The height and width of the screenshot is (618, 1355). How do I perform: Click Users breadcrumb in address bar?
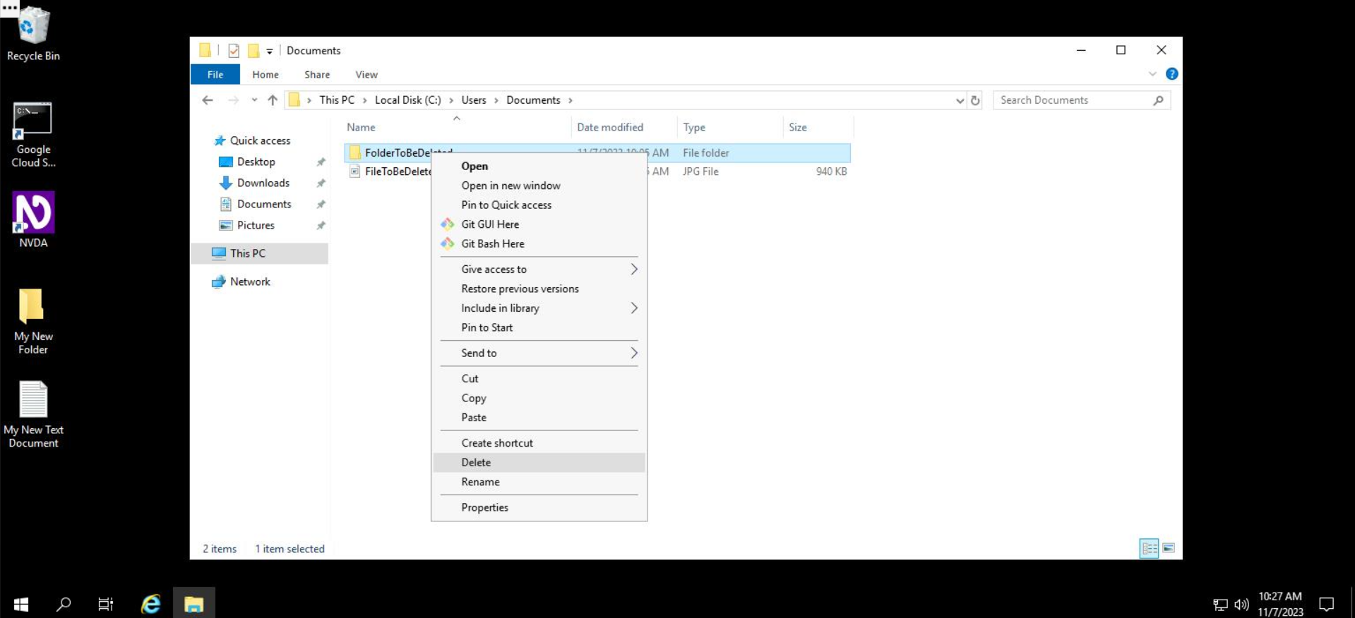pyautogui.click(x=474, y=100)
